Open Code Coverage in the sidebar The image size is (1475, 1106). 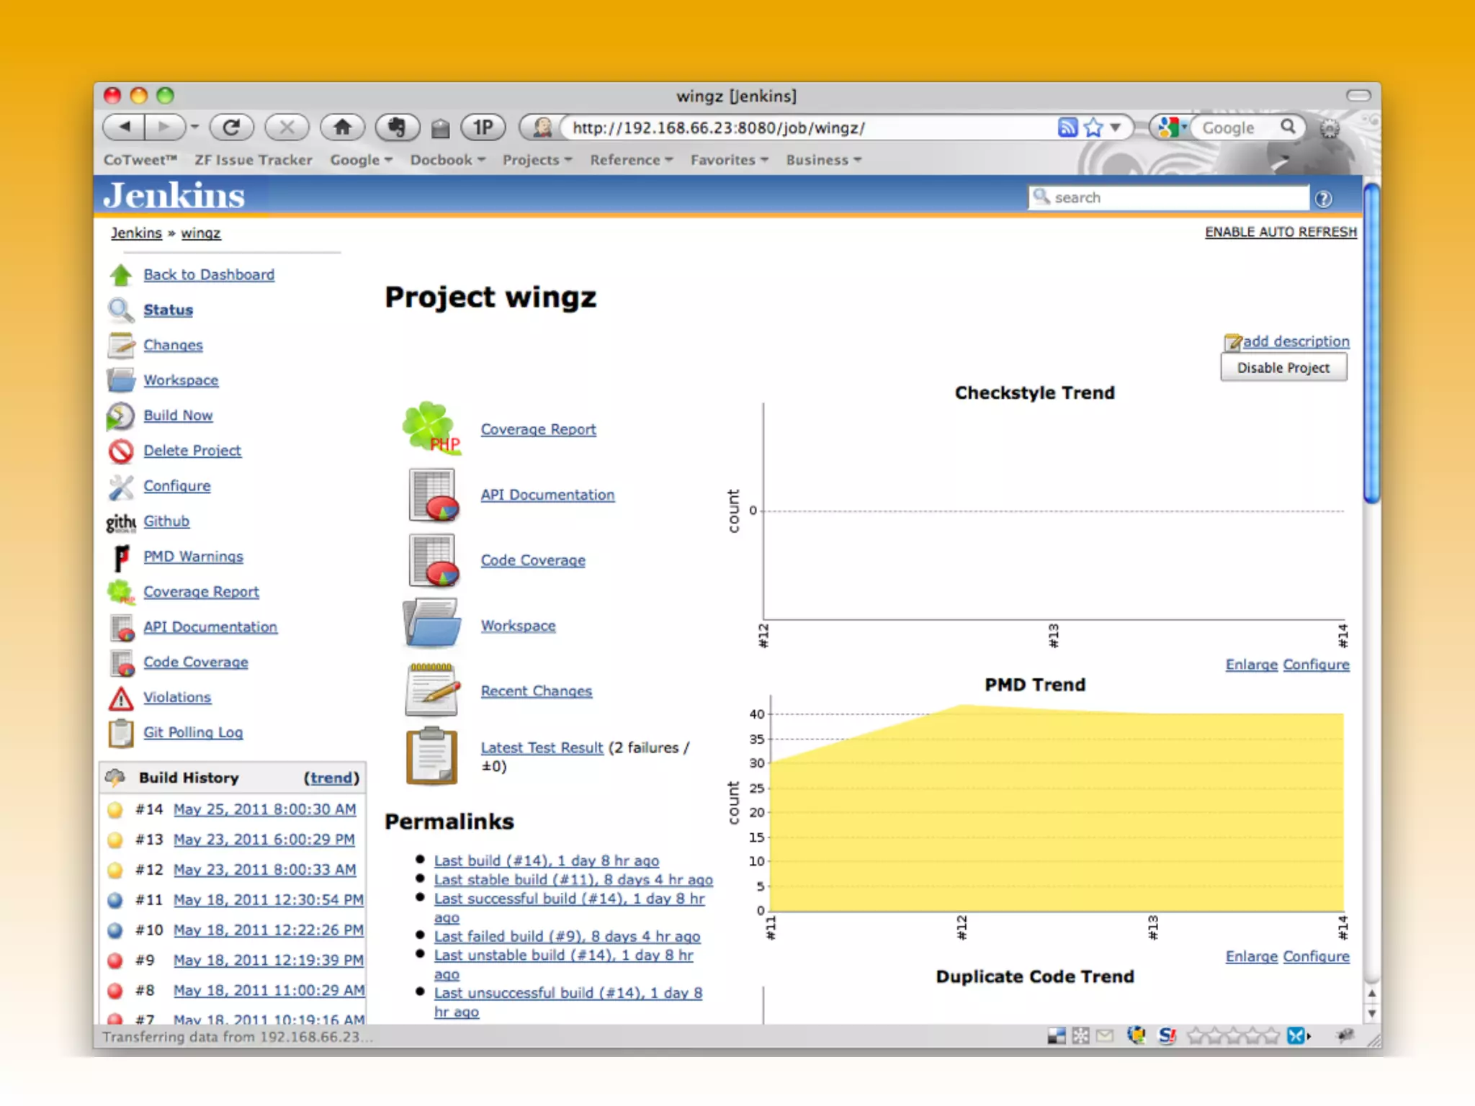196,662
